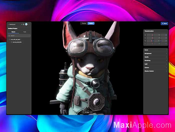Viewport: 175px width, 132px height.
Task: Switch to Studio mode
Action: tap(91, 23)
